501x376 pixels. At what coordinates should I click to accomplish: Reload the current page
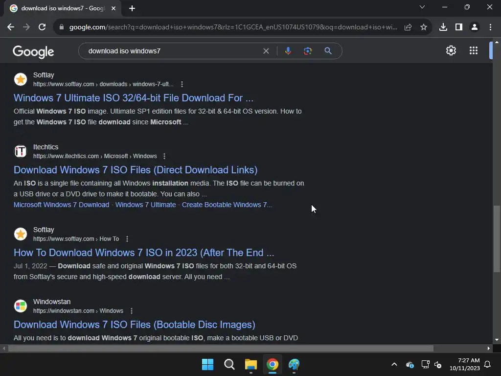tap(42, 27)
